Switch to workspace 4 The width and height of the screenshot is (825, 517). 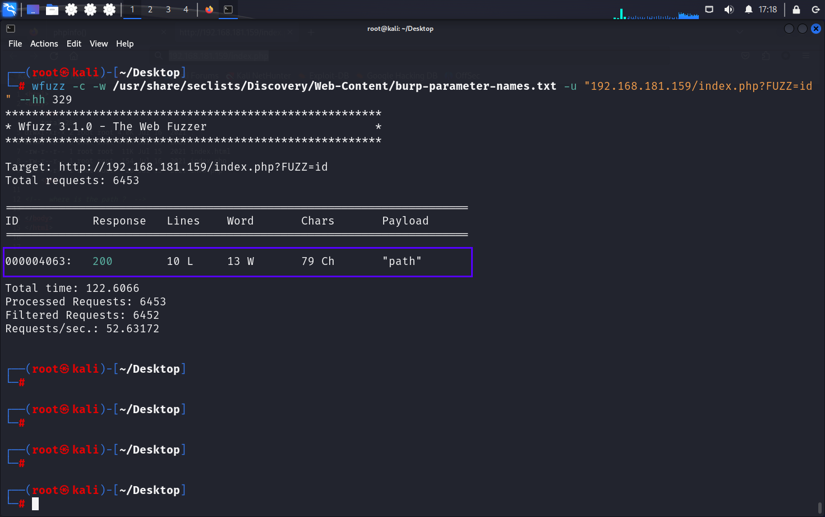[186, 10]
